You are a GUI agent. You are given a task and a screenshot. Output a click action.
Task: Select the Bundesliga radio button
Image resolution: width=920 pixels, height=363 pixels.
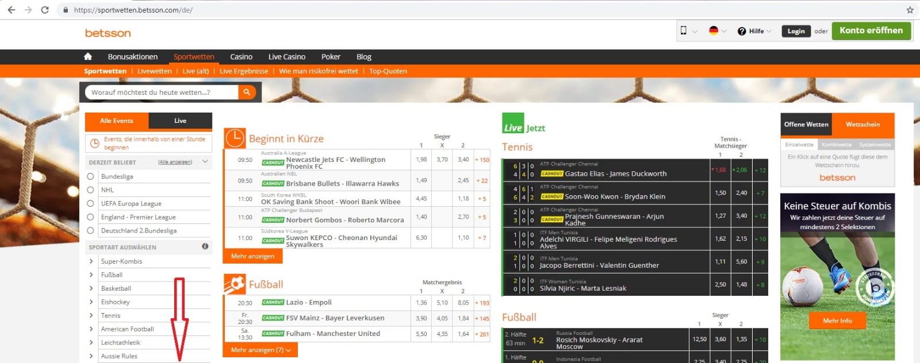point(90,176)
